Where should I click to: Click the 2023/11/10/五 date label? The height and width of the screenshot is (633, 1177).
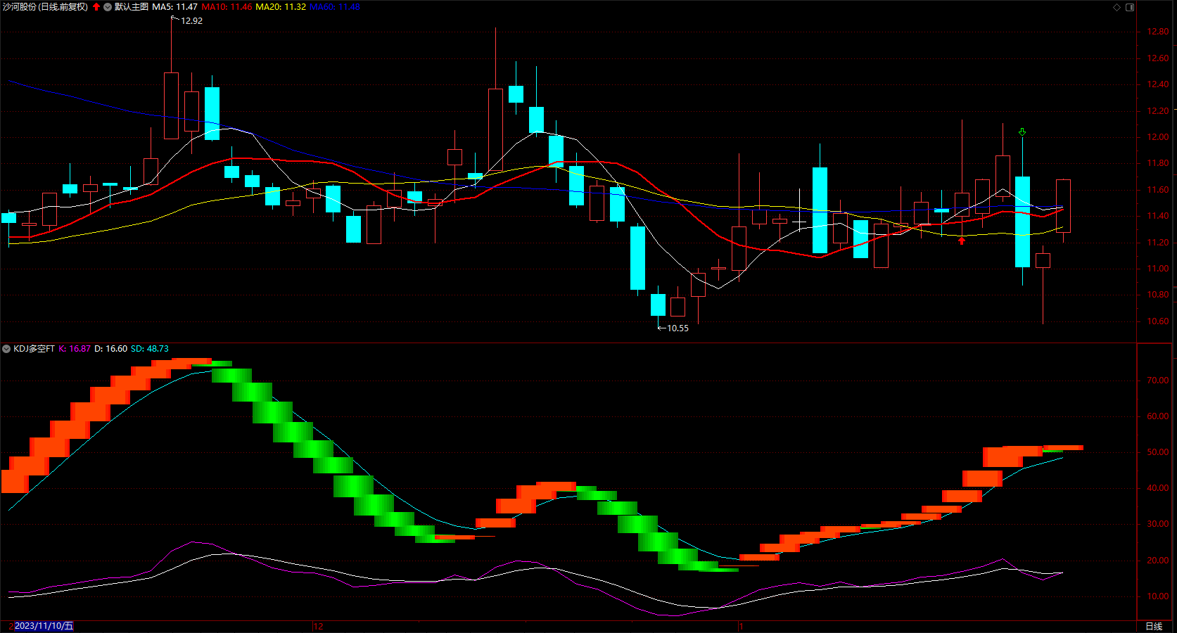click(44, 626)
